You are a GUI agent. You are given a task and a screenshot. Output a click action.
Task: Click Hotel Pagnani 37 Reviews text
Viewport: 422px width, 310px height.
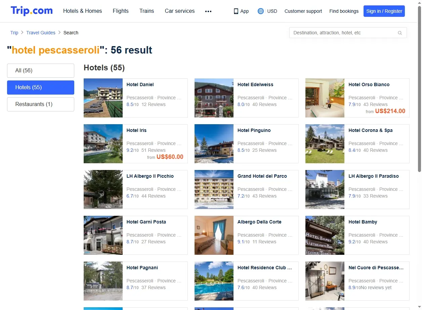click(154, 287)
